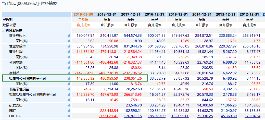Select 研发支出 cell 23,546.70

click(x=134, y=105)
